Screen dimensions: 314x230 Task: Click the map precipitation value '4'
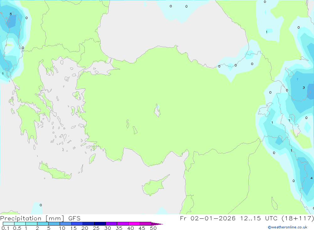311,178
